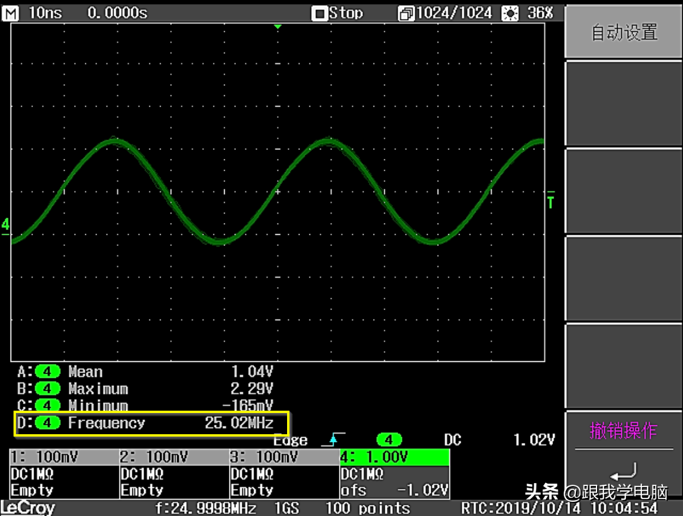
Task: Click the channel 4 badge for Mean
Action: 48,372
